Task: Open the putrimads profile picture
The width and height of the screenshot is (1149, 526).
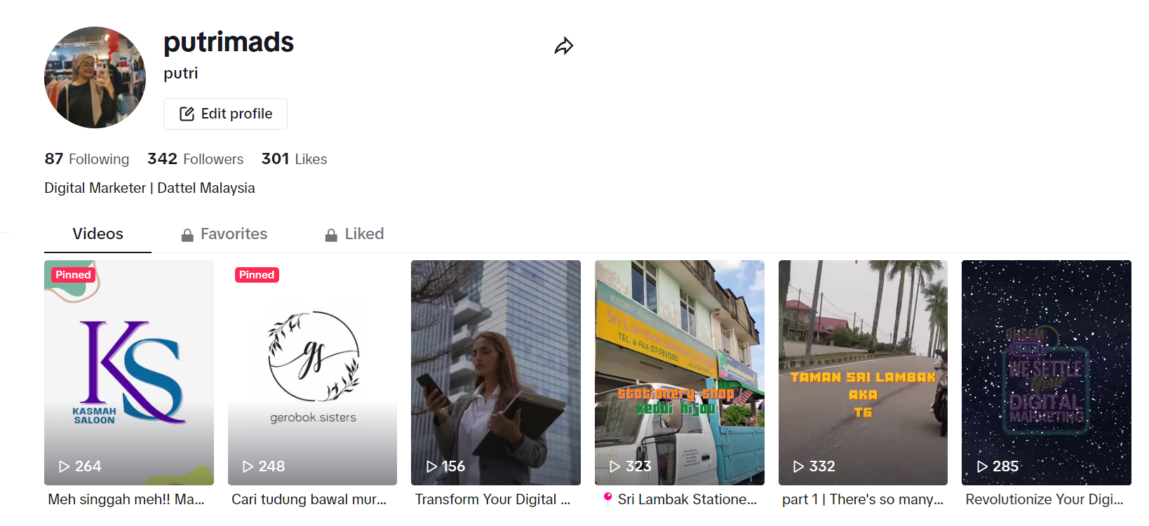Action: [95, 78]
